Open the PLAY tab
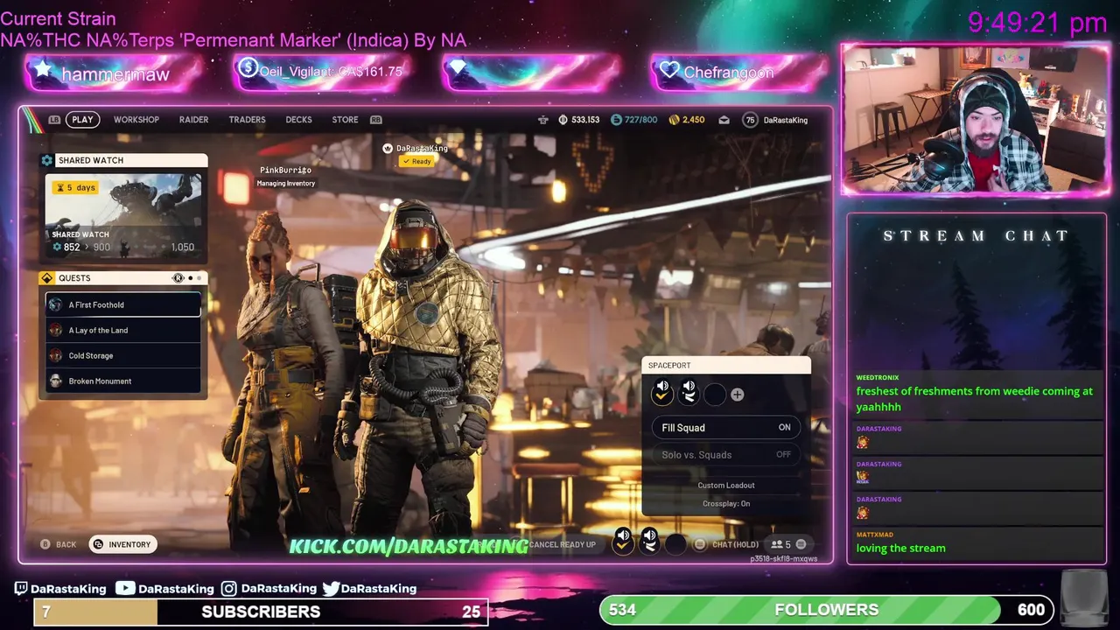Screen dimensions: 1120x630 tap(82, 120)
